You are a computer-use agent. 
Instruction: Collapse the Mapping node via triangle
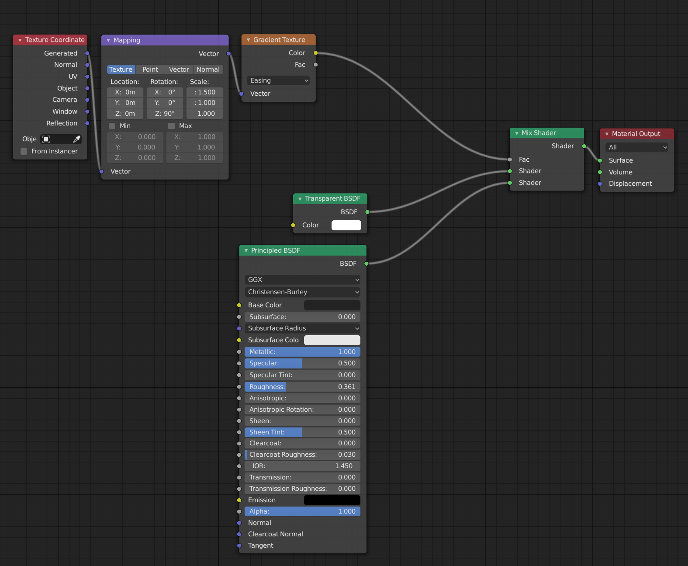[x=108, y=40]
